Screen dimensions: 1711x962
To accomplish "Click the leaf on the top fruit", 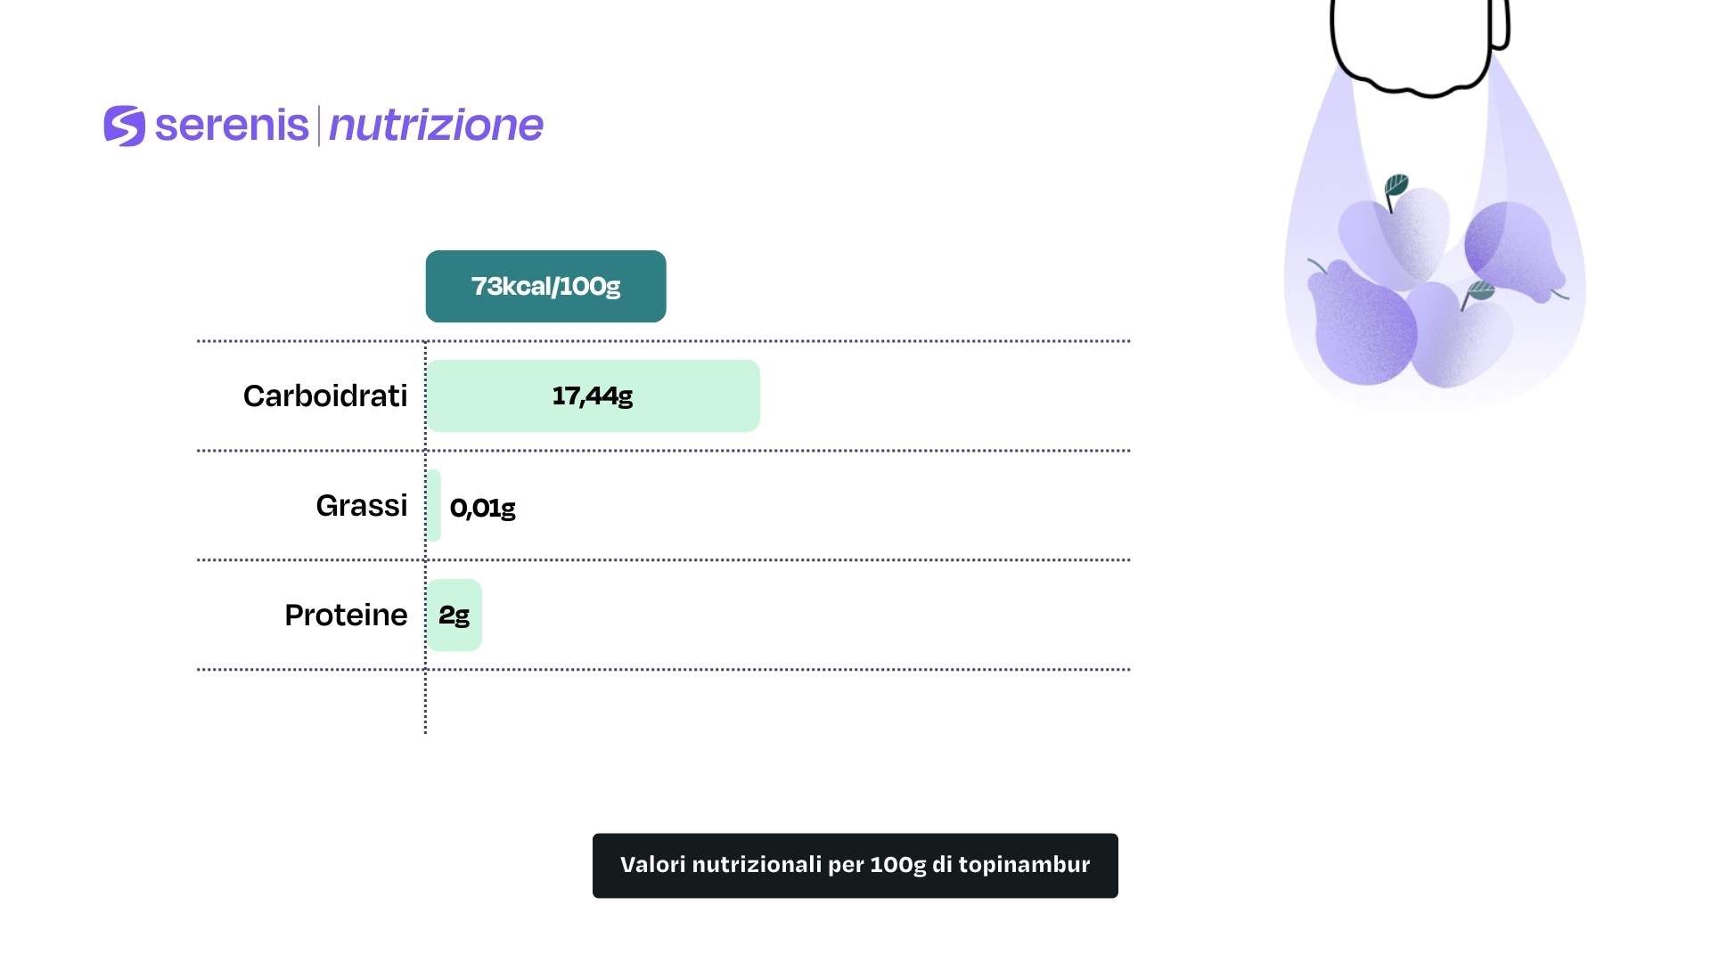I will coord(1396,185).
